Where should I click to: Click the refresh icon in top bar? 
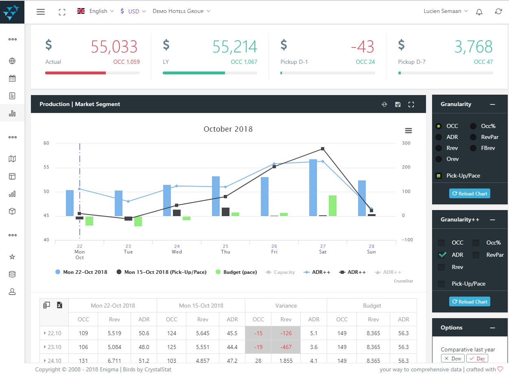point(498,12)
